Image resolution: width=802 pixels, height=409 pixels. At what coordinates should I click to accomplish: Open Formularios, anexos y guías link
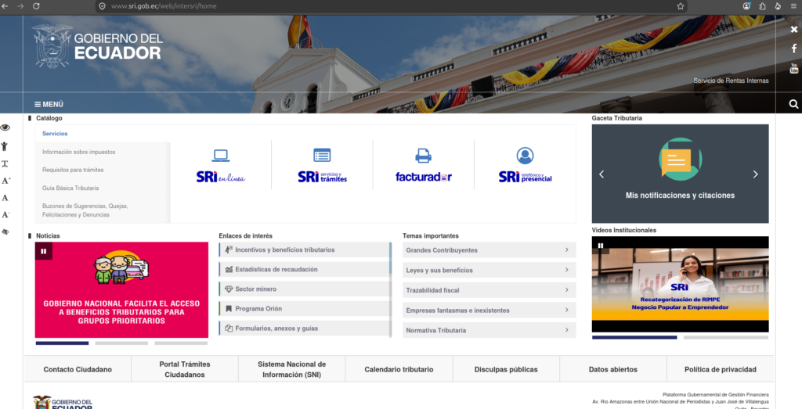point(304,328)
